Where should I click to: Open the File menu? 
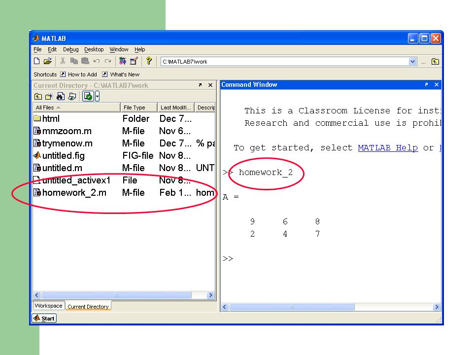point(37,49)
